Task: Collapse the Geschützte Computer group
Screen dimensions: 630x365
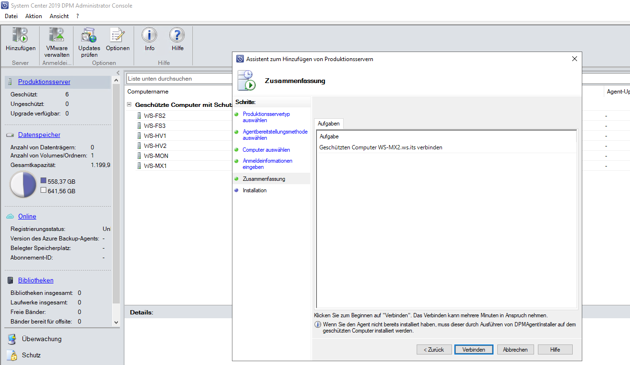Action: (x=129, y=104)
